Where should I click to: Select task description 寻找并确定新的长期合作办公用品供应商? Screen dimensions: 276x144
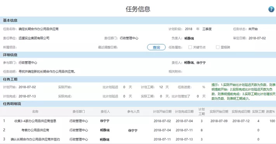[x=47, y=72]
